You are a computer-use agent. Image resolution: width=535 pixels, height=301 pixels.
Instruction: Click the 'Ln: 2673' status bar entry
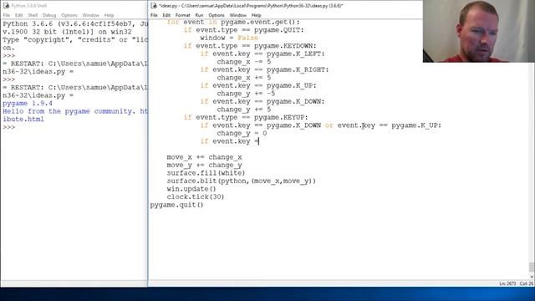[x=507, y=283]
